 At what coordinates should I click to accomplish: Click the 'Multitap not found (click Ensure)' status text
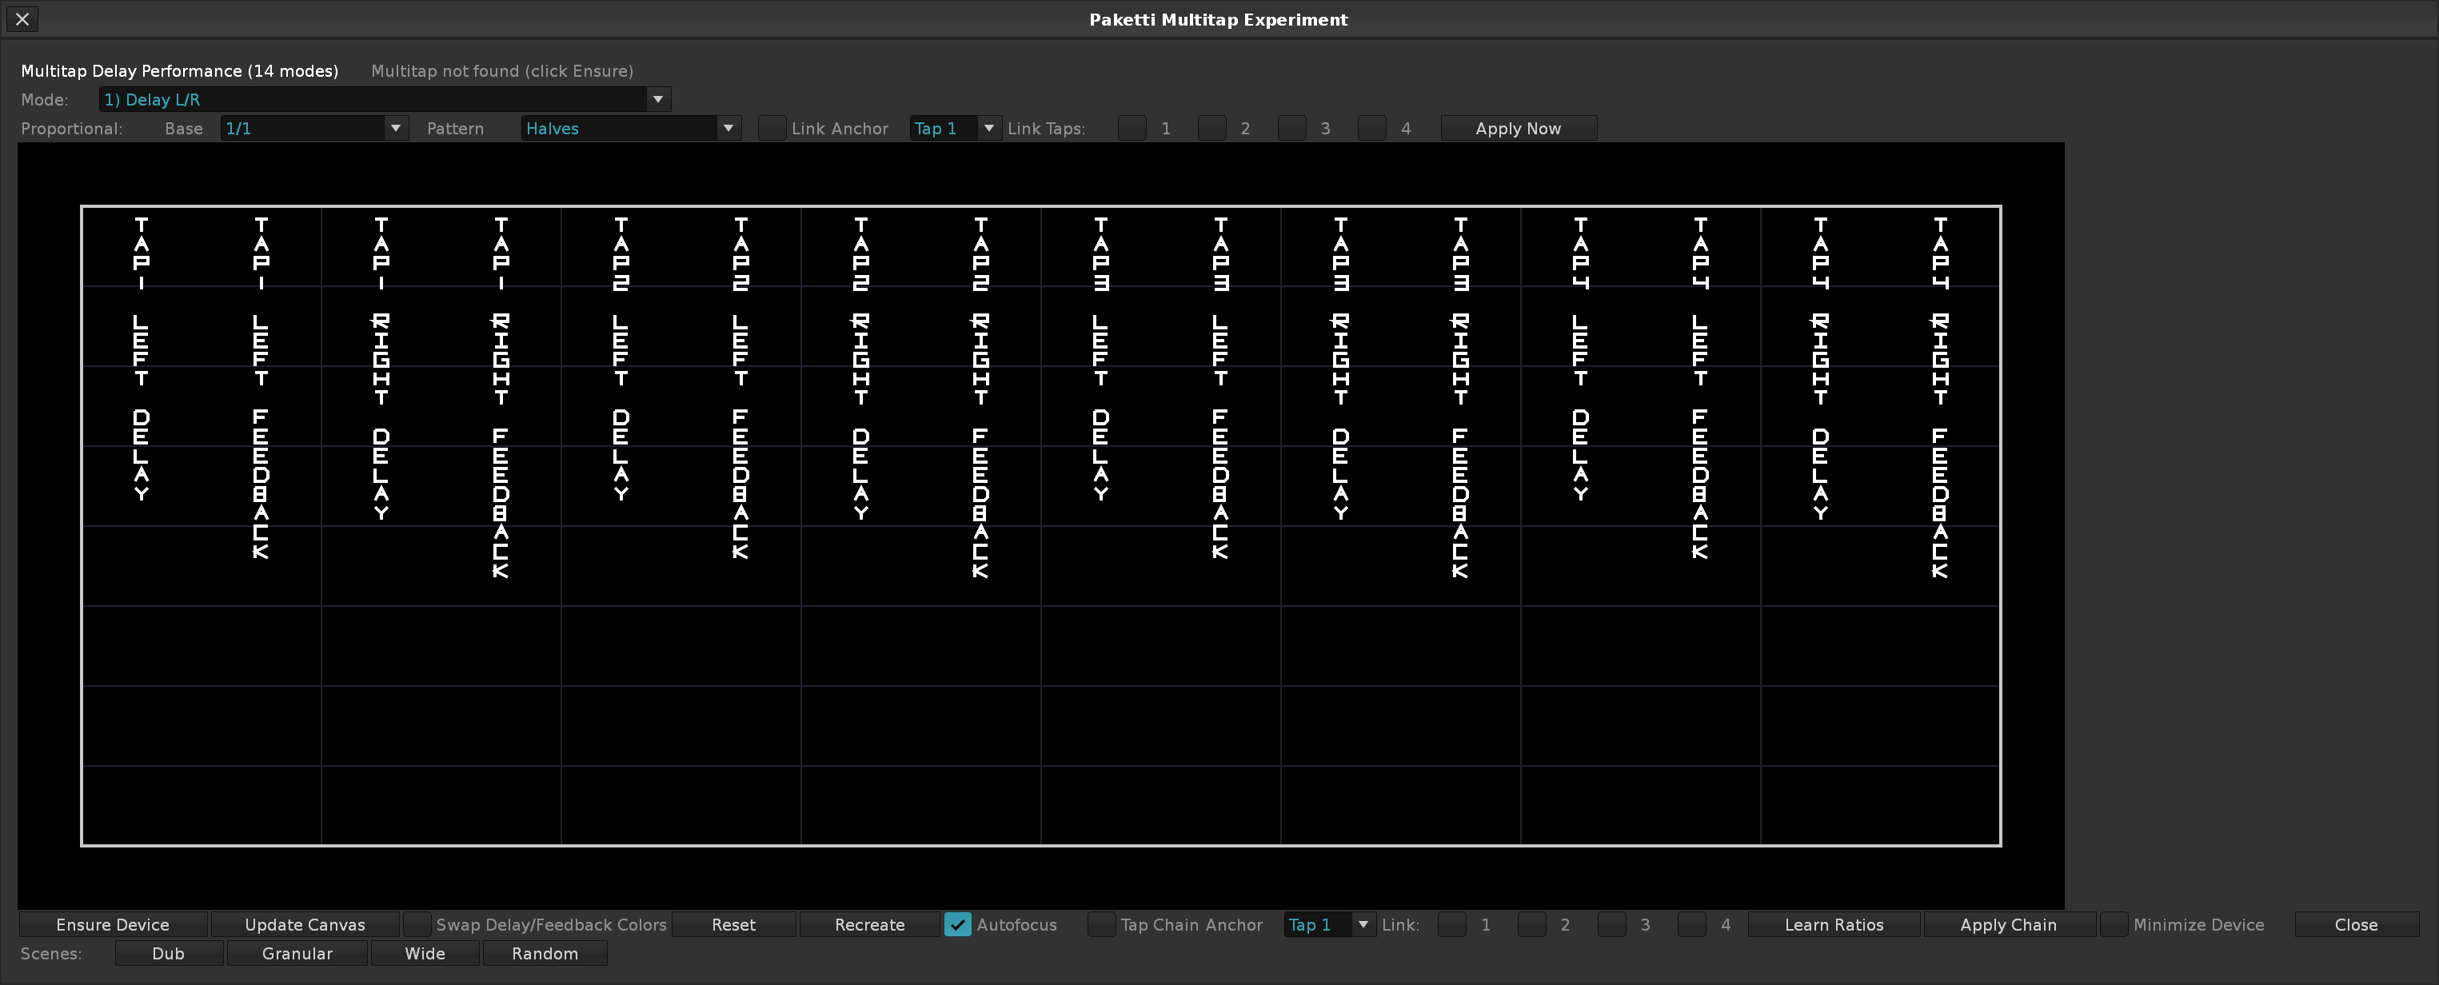tap(502, 71)
